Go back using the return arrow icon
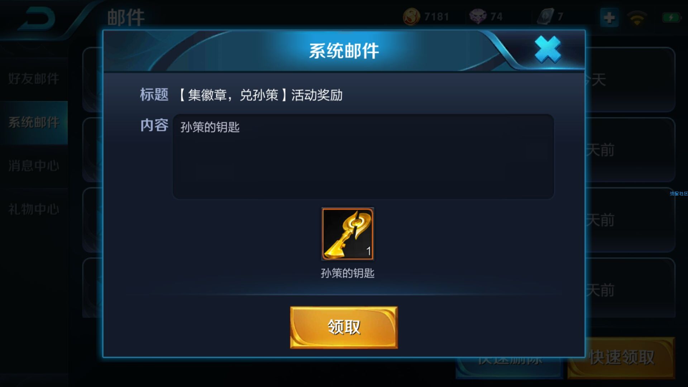Image resolution: width=688 pixels, height=387 pixels. pyautogui.click(x=37, y=19)
